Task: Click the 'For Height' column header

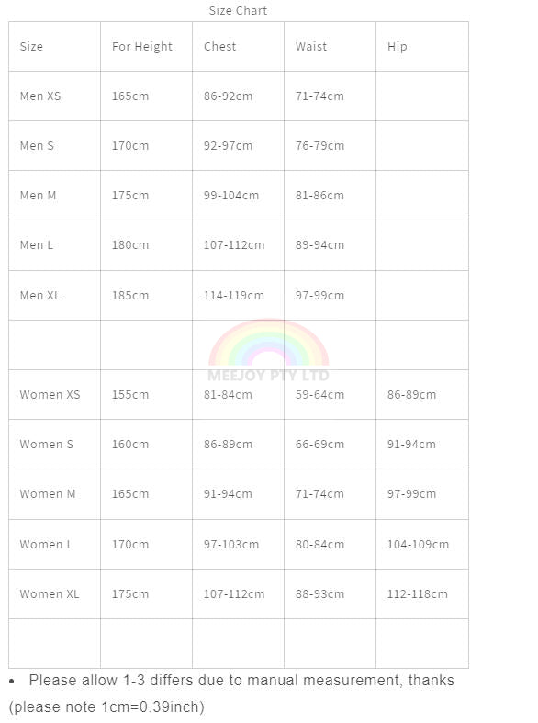Action: [x=142, y=47]
